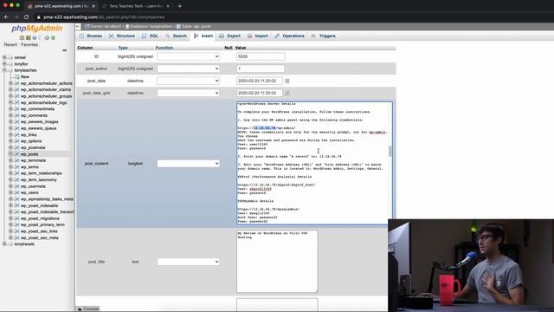The height and width of the screenshot is (312, 554).
Task: Open the Function dropdown for post_title
Action: pos(189,262)
